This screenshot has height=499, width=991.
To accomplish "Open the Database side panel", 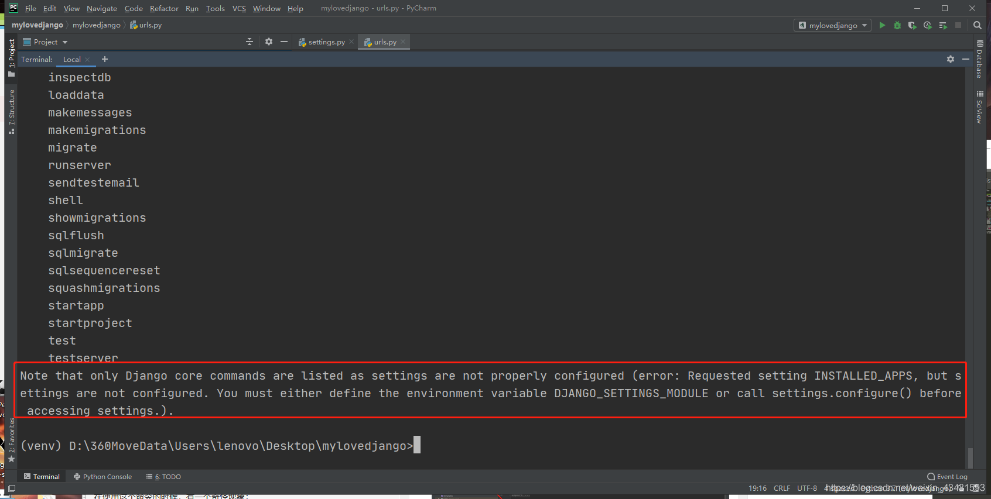I will 979,59.
